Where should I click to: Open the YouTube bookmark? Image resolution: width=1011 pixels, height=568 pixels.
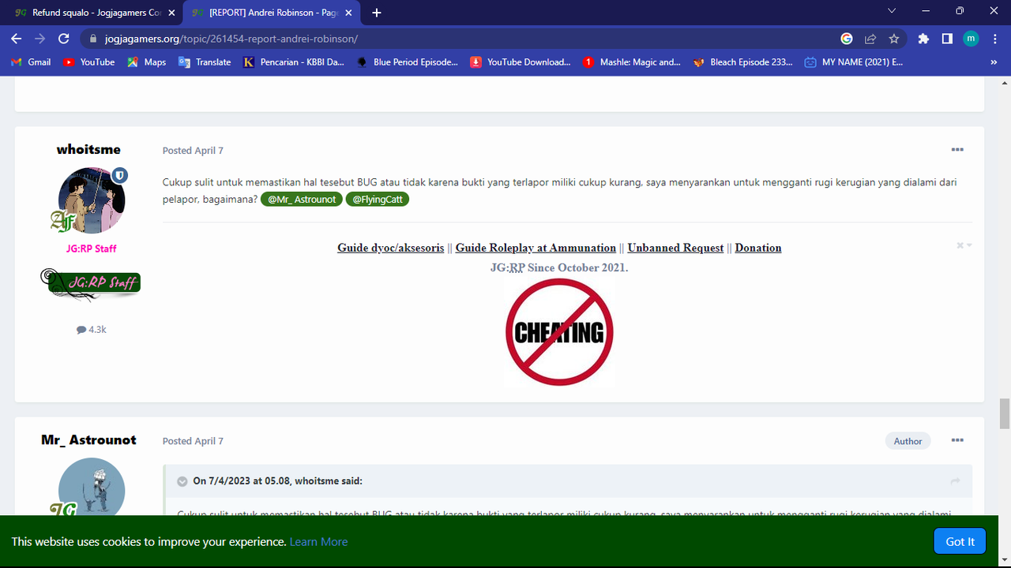(88, 62)
